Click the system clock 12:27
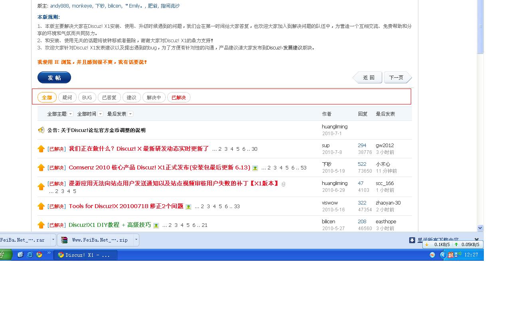 coord(471,255)
